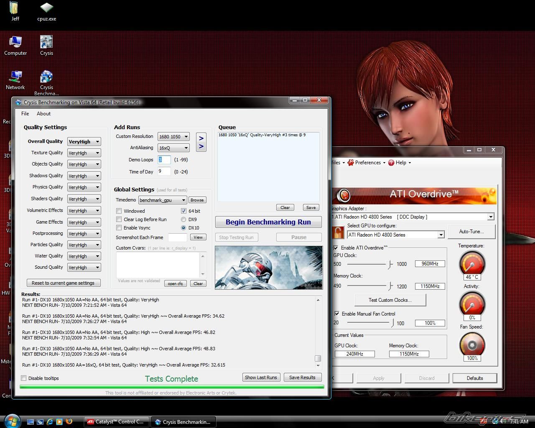Toggle Enable Manual Fan Control checkbox
535x428 pixels.
[x=337, y=313]
